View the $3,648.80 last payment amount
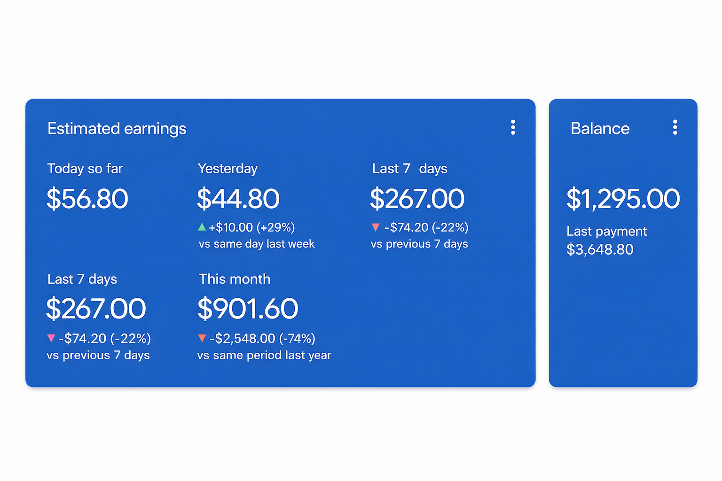 (600, 249)
